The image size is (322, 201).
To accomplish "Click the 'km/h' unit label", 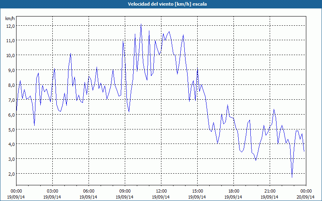I will [x=10, y=18].
